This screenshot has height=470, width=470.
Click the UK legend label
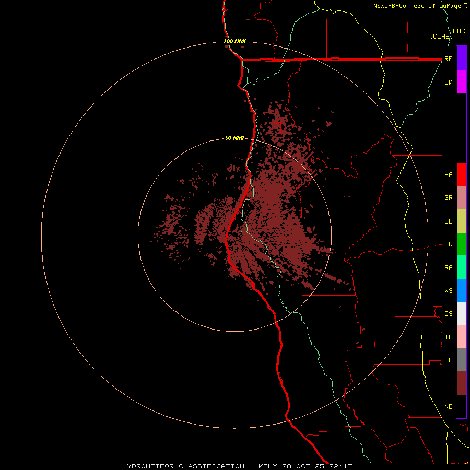pos(448,82)
